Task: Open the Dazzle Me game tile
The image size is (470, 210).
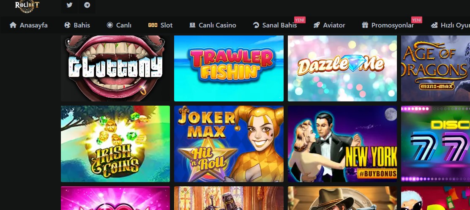Action: [x=342, y=68]
